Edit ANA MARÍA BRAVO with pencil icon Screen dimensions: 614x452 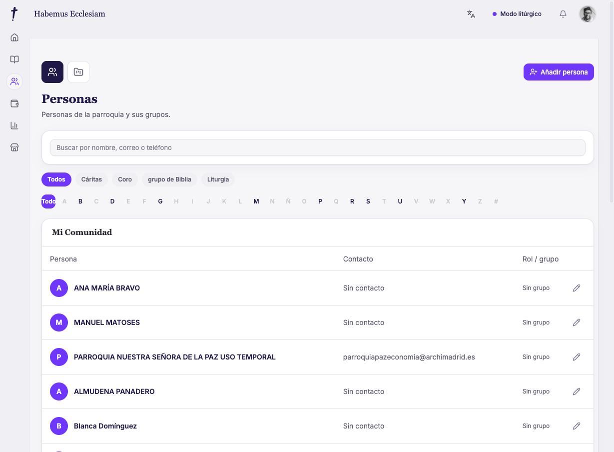577,288
